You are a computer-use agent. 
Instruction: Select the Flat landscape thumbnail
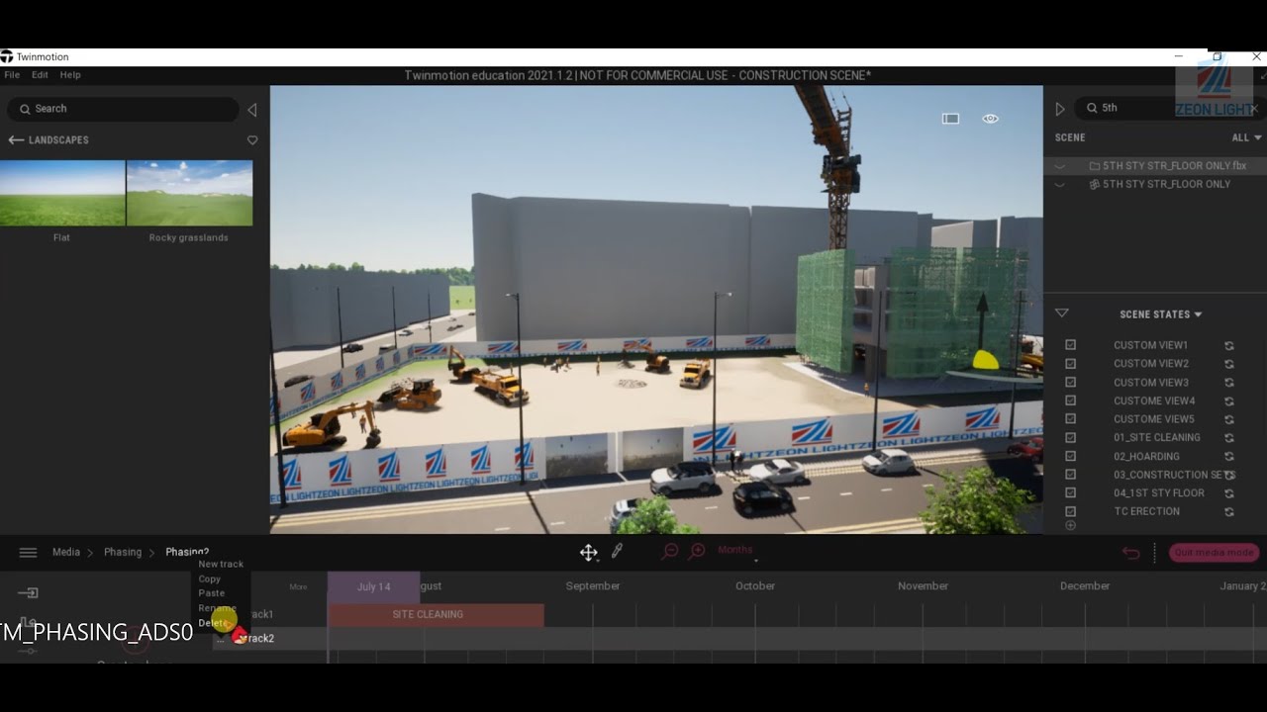click(62, 193)
